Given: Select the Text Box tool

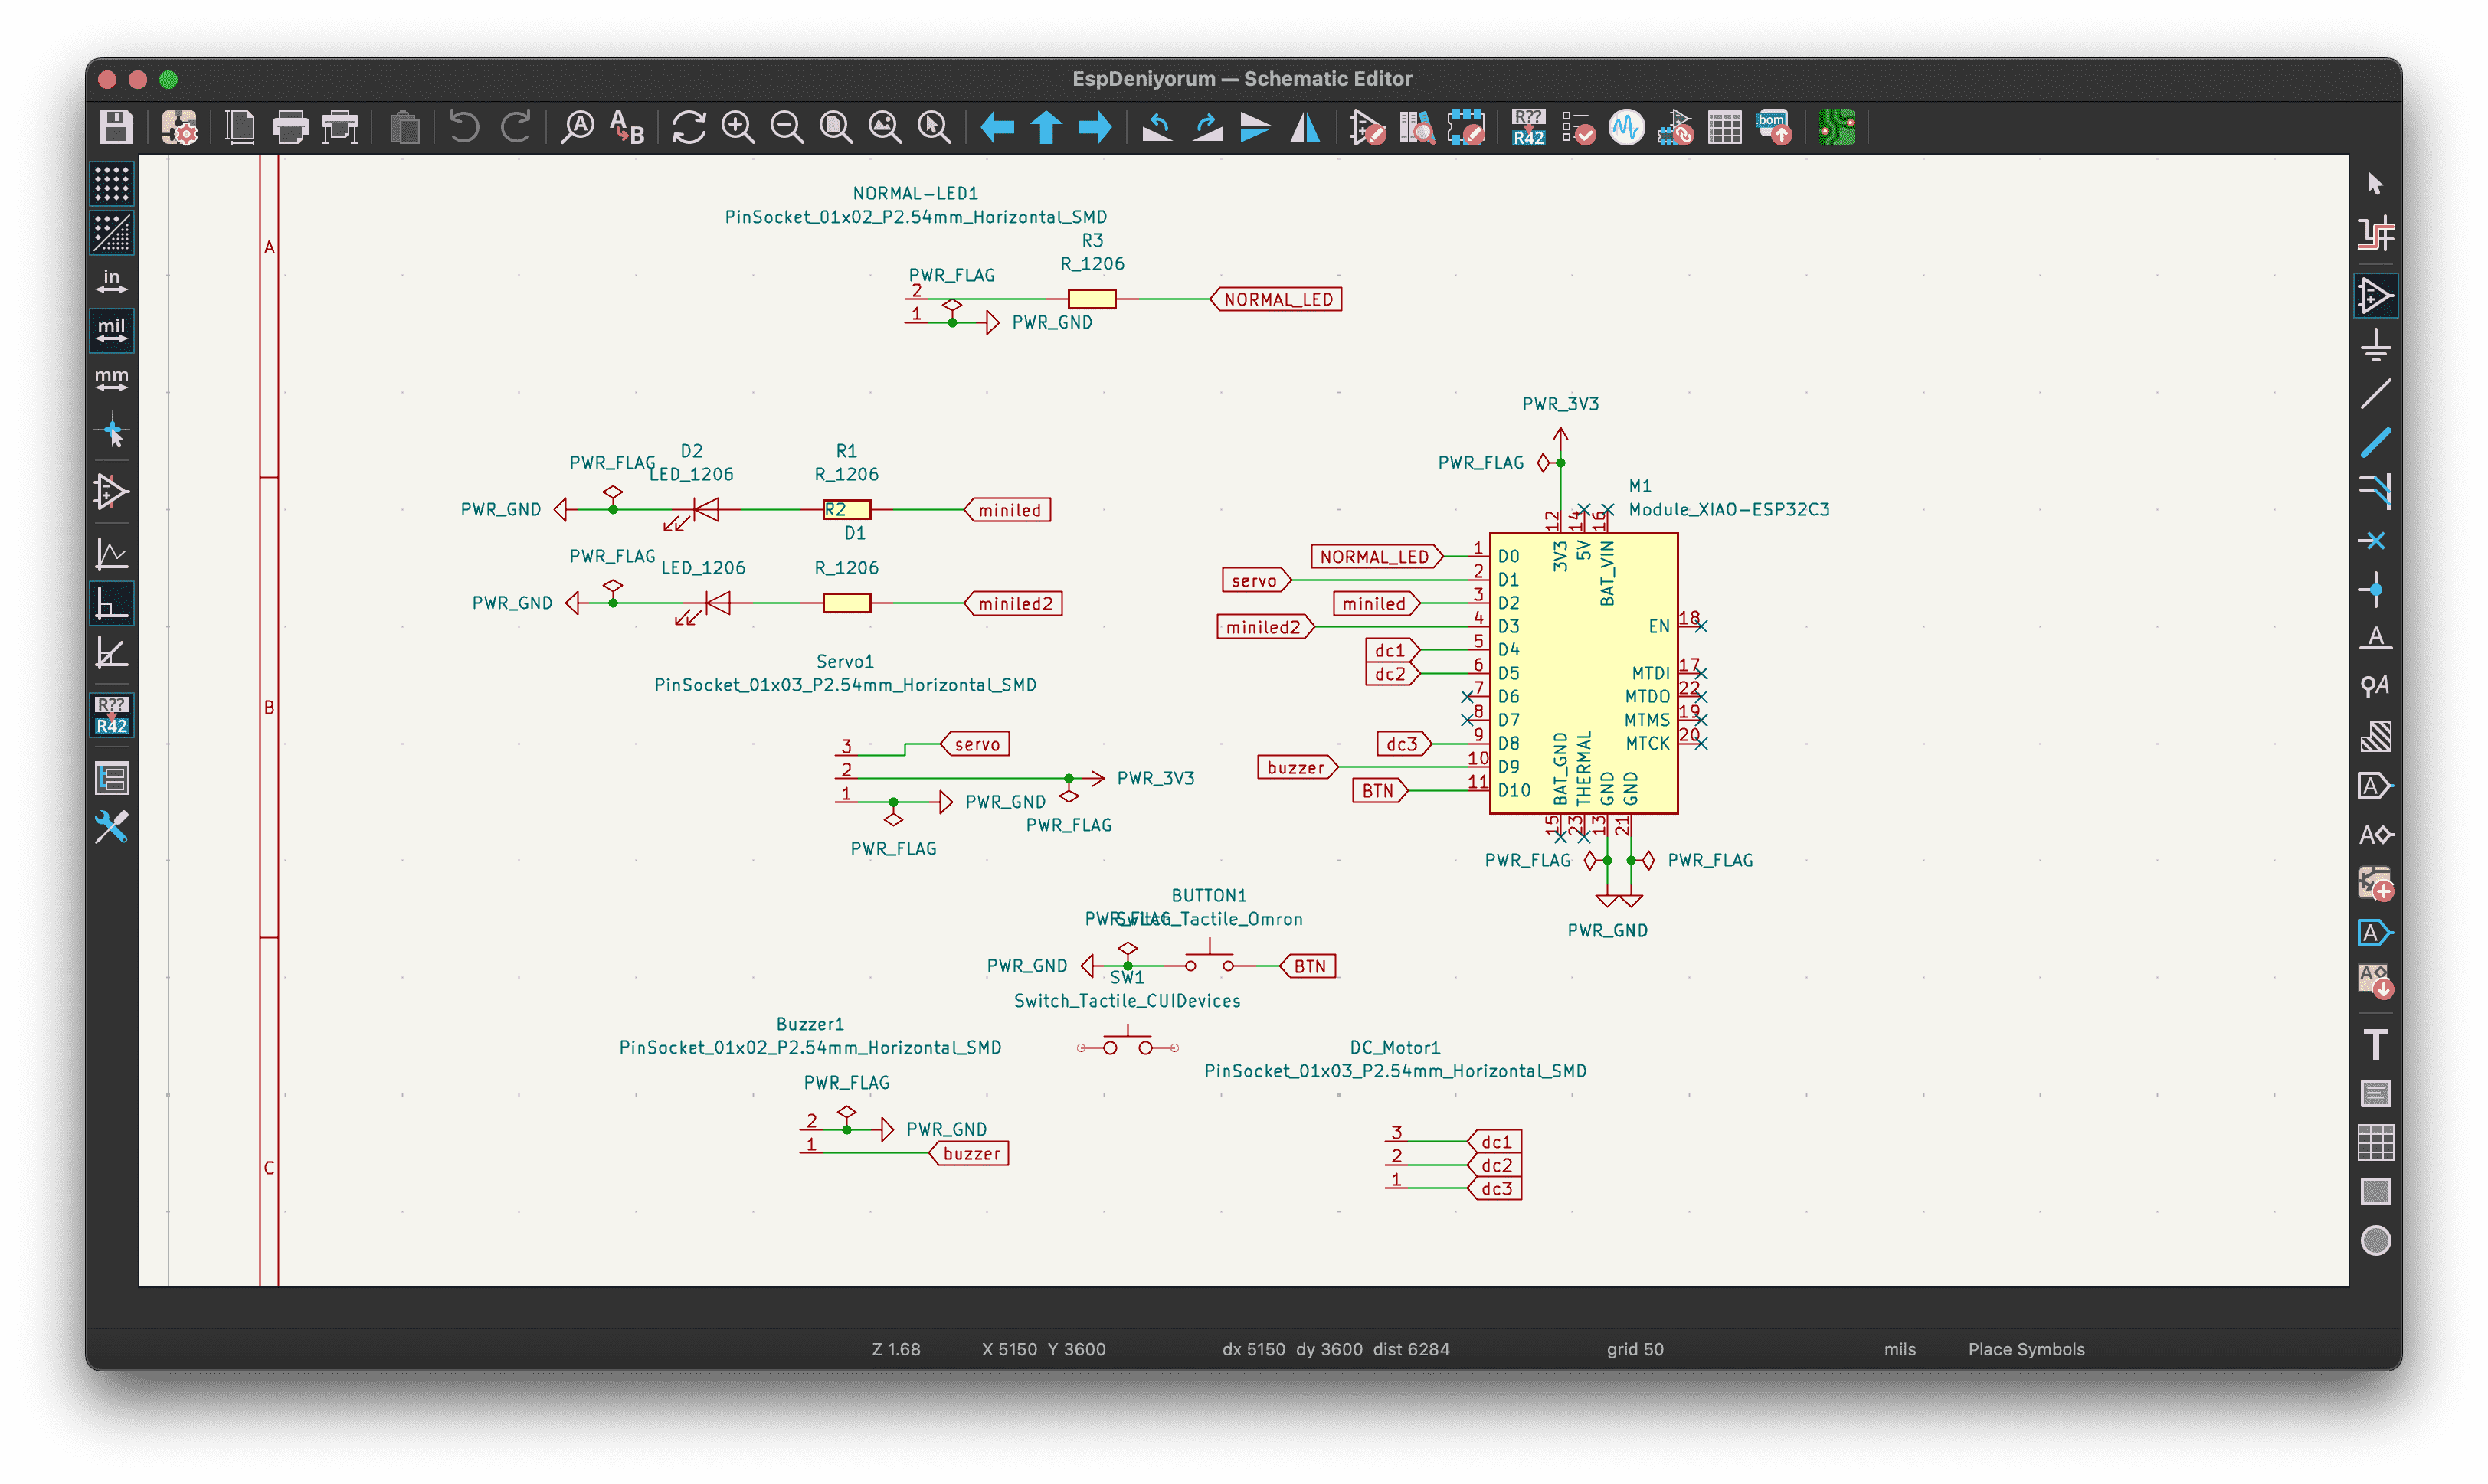Looking at the screenshot, I should pyautogui.click(x=2375, y=1093).
